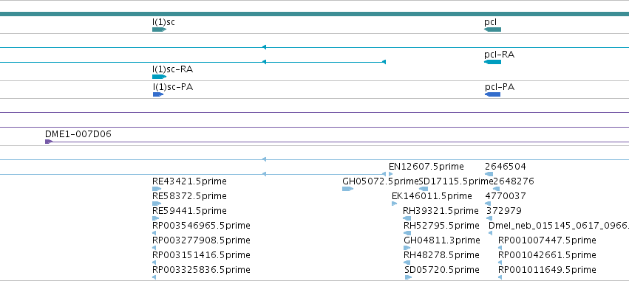This screenshot has width=629, height=281.
Task: Select the thick teal chromosome bar at top
Action: pyautogui.click(x=315, y=14)
